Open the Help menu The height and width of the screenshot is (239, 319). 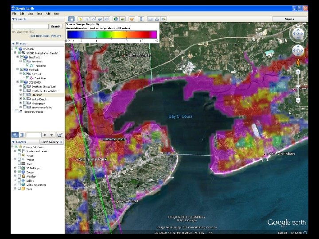click(x=56, y=14)
